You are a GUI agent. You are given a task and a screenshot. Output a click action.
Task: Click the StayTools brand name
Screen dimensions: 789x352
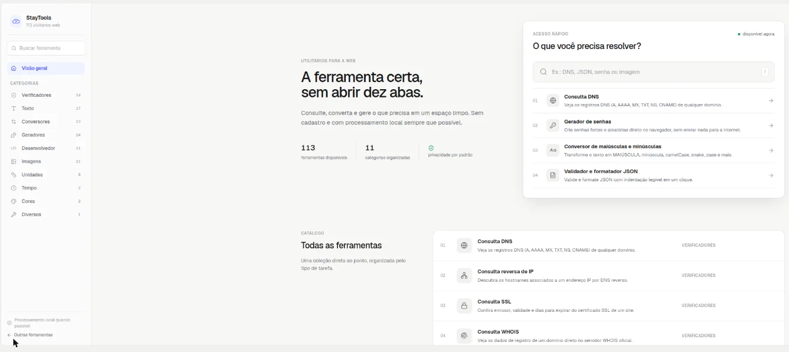pos(38,18)
